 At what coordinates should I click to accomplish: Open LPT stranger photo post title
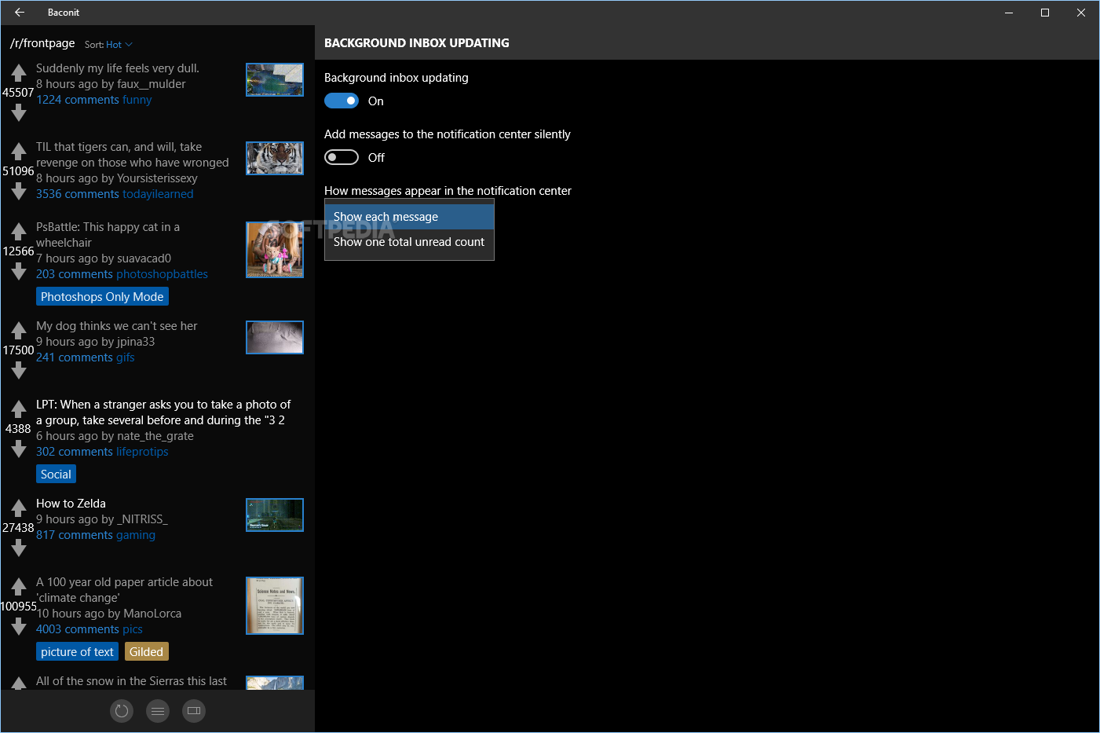[163, 412]
